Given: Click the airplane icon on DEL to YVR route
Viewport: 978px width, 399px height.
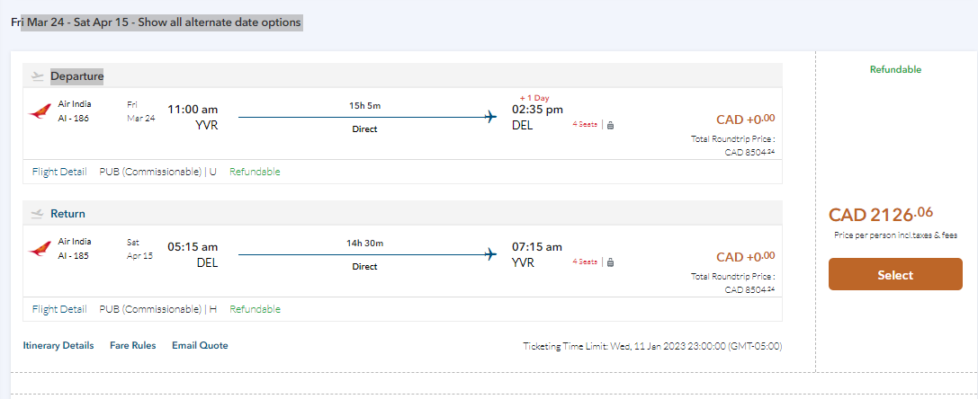Looking at the screenshot, I should (490, 254).
